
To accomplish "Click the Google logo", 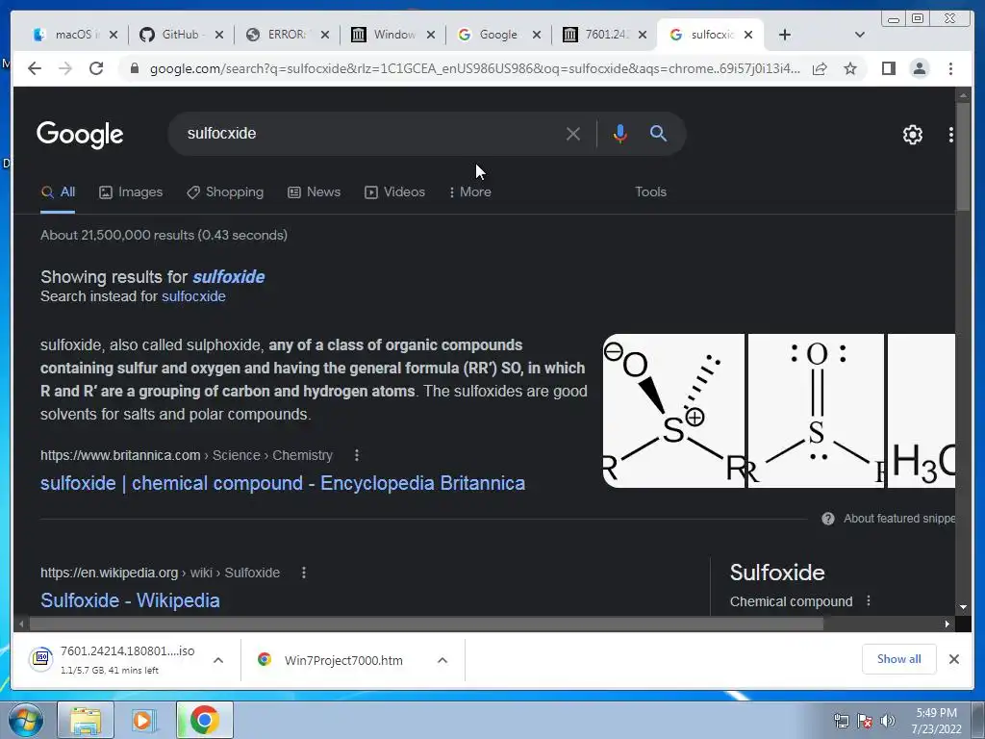I will click(80, 135).
